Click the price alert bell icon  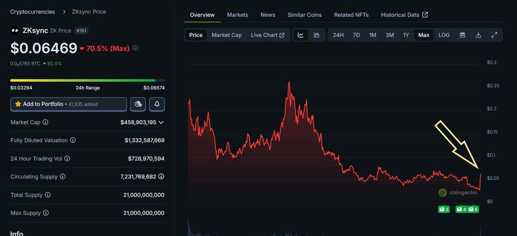click(157, 104)
